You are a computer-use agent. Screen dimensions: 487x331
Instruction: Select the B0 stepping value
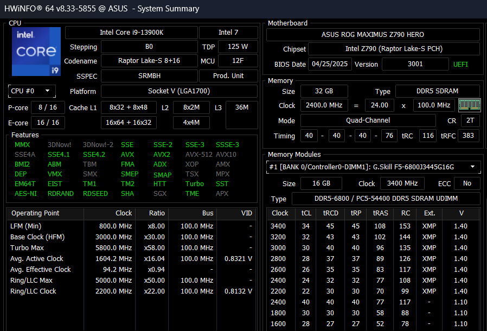149,47
